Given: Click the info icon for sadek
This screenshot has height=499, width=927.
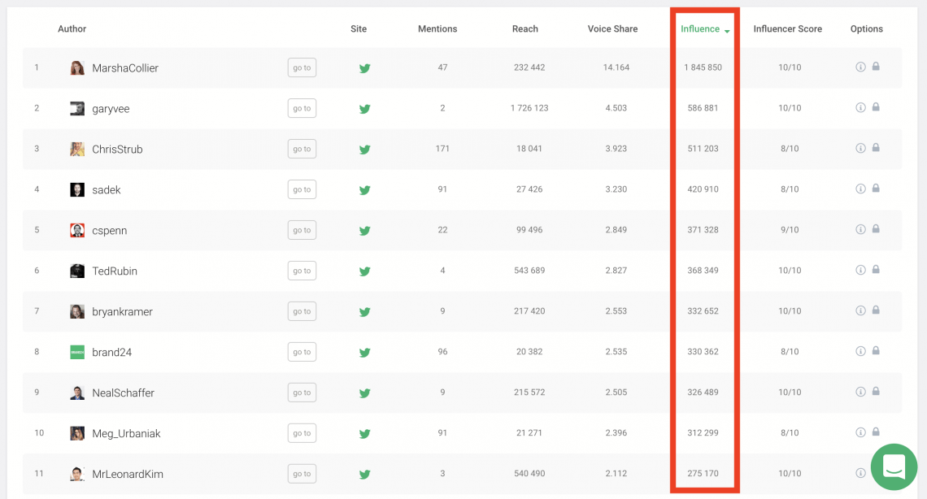Looking at the screenshot, I should (861, 189).
